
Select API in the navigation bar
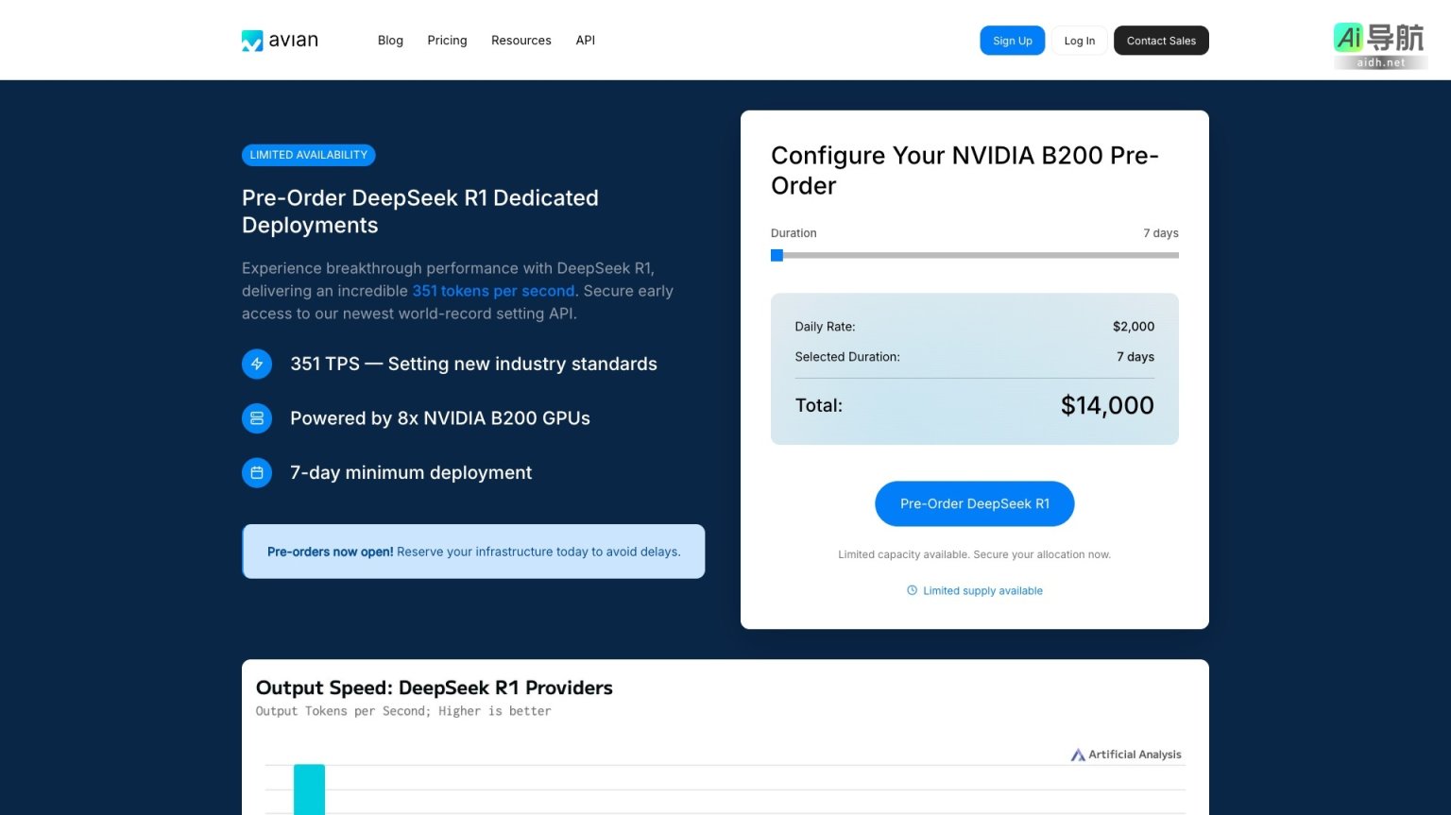coord(586,41)
